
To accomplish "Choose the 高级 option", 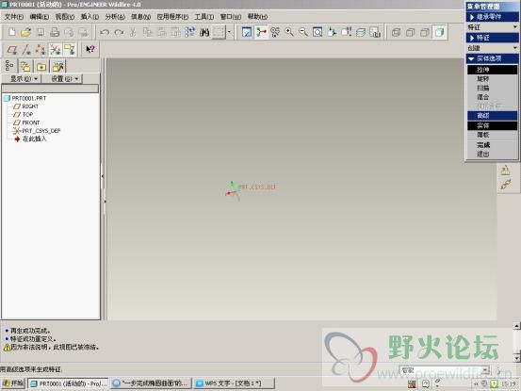I will 492,116.
